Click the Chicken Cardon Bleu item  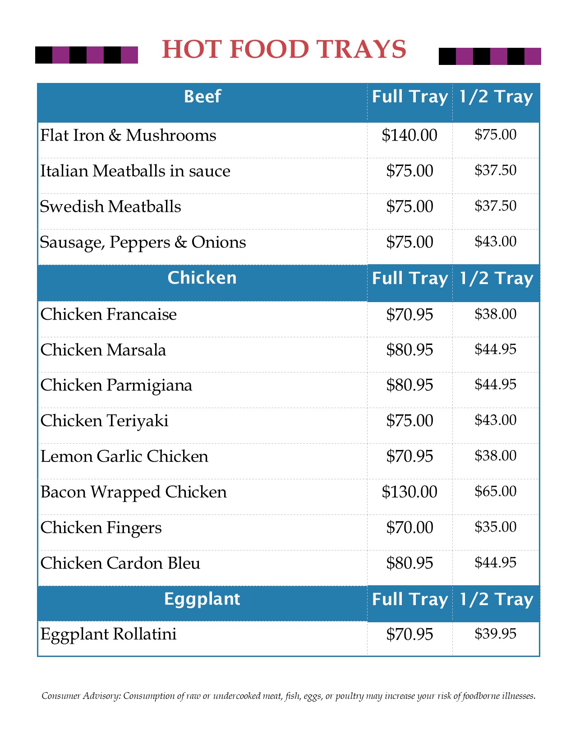pyautogui.click(x=120, y=563)
